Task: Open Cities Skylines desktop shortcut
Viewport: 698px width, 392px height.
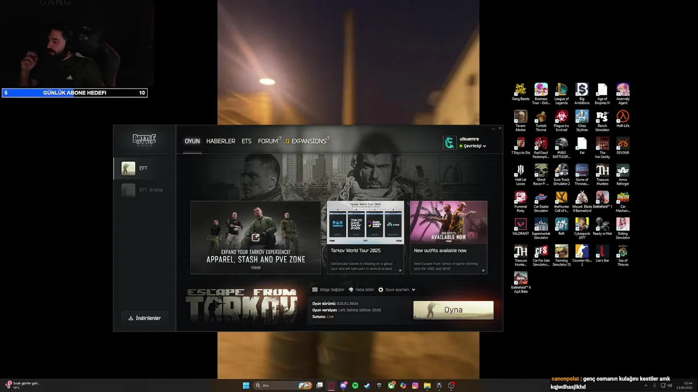Action: coord(582,120)
